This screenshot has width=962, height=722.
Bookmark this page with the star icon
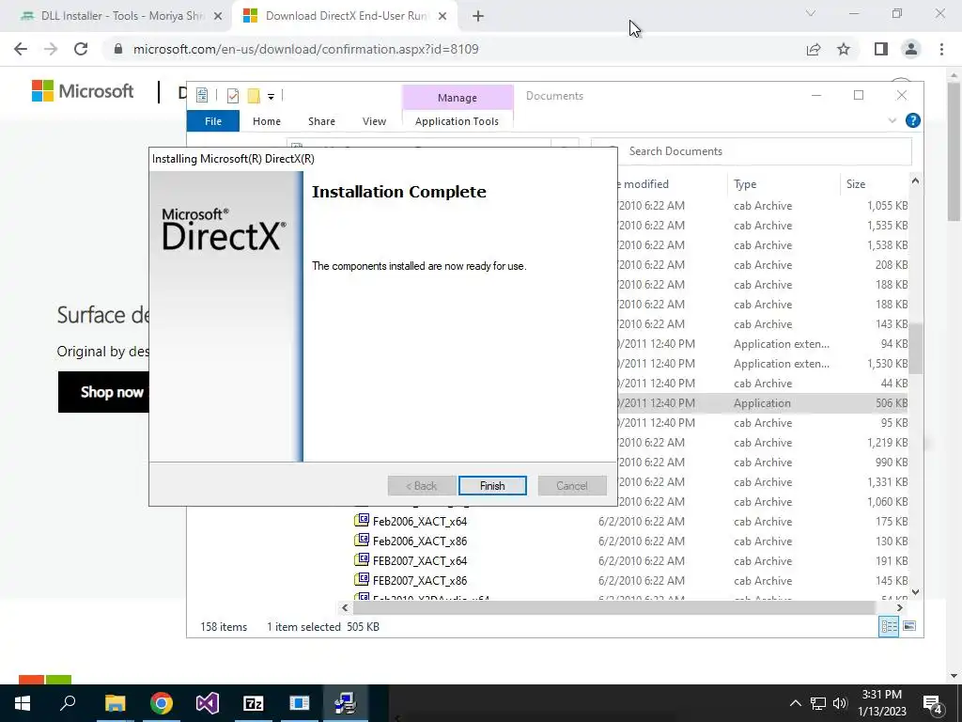[844, 49]
